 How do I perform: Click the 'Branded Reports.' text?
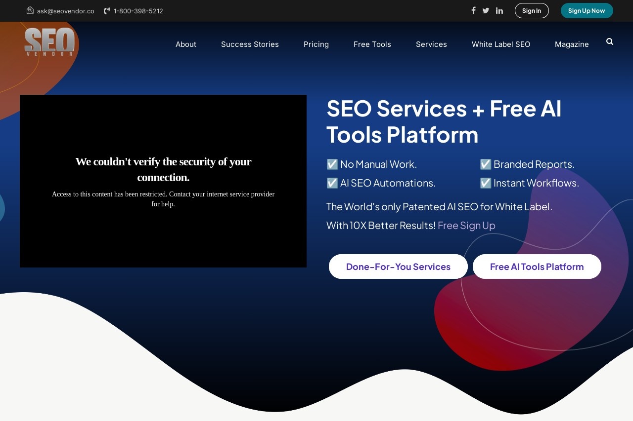click(x=534, y=164)
